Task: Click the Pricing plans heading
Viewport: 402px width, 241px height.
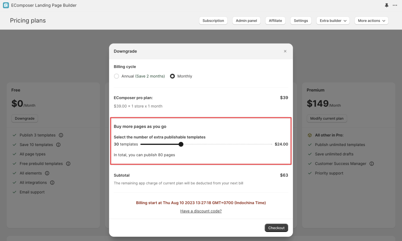Action: pos(28,20)
